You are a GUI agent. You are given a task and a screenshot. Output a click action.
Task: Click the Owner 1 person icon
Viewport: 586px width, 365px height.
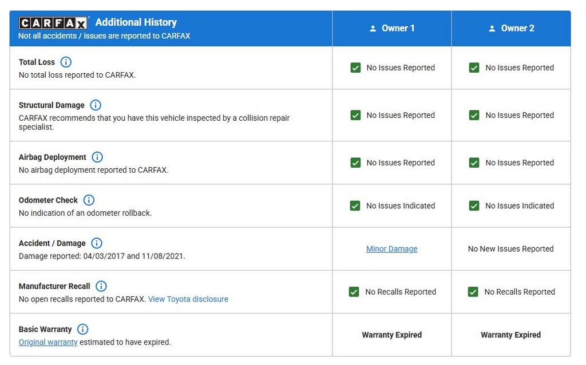(x=373, y=29)
